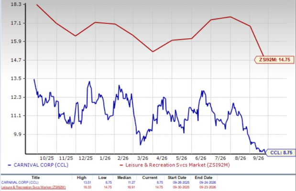The width and height of the screenshot is (296, 191).
Task: Click the 11/25 x-axis label
Action: pyautogui.click(x=66, y=158)
